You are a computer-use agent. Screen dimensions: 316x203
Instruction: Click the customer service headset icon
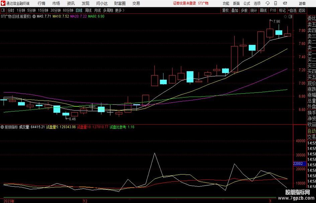pos(268,3)
